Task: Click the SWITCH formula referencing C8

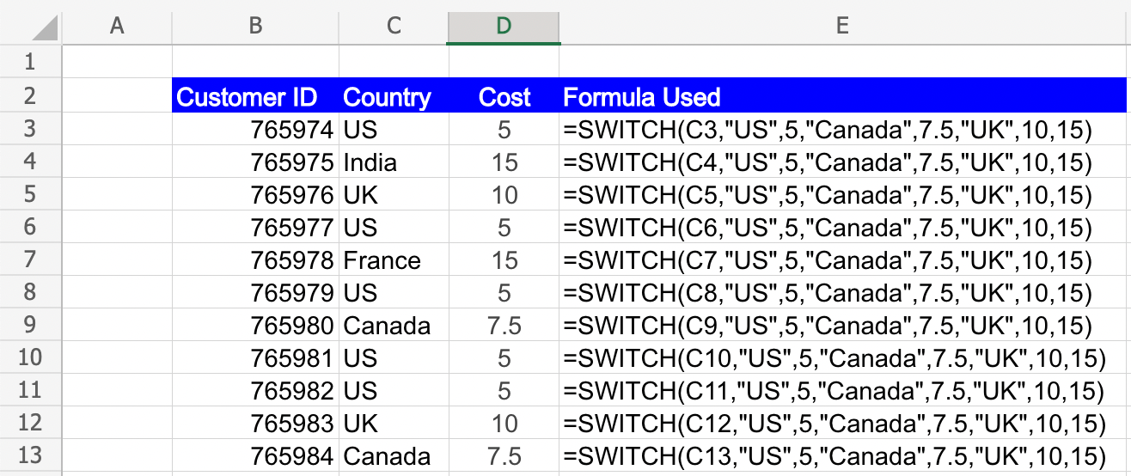Action: tap(842, 292)
